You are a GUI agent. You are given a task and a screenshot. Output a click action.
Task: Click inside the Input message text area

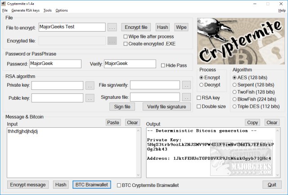tap(72, 153)
